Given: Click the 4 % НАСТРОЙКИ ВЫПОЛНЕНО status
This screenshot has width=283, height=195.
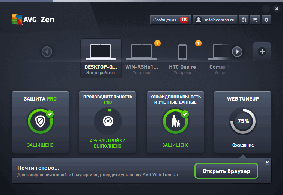Looking at the screenshot, I should [x=108, y=143].
